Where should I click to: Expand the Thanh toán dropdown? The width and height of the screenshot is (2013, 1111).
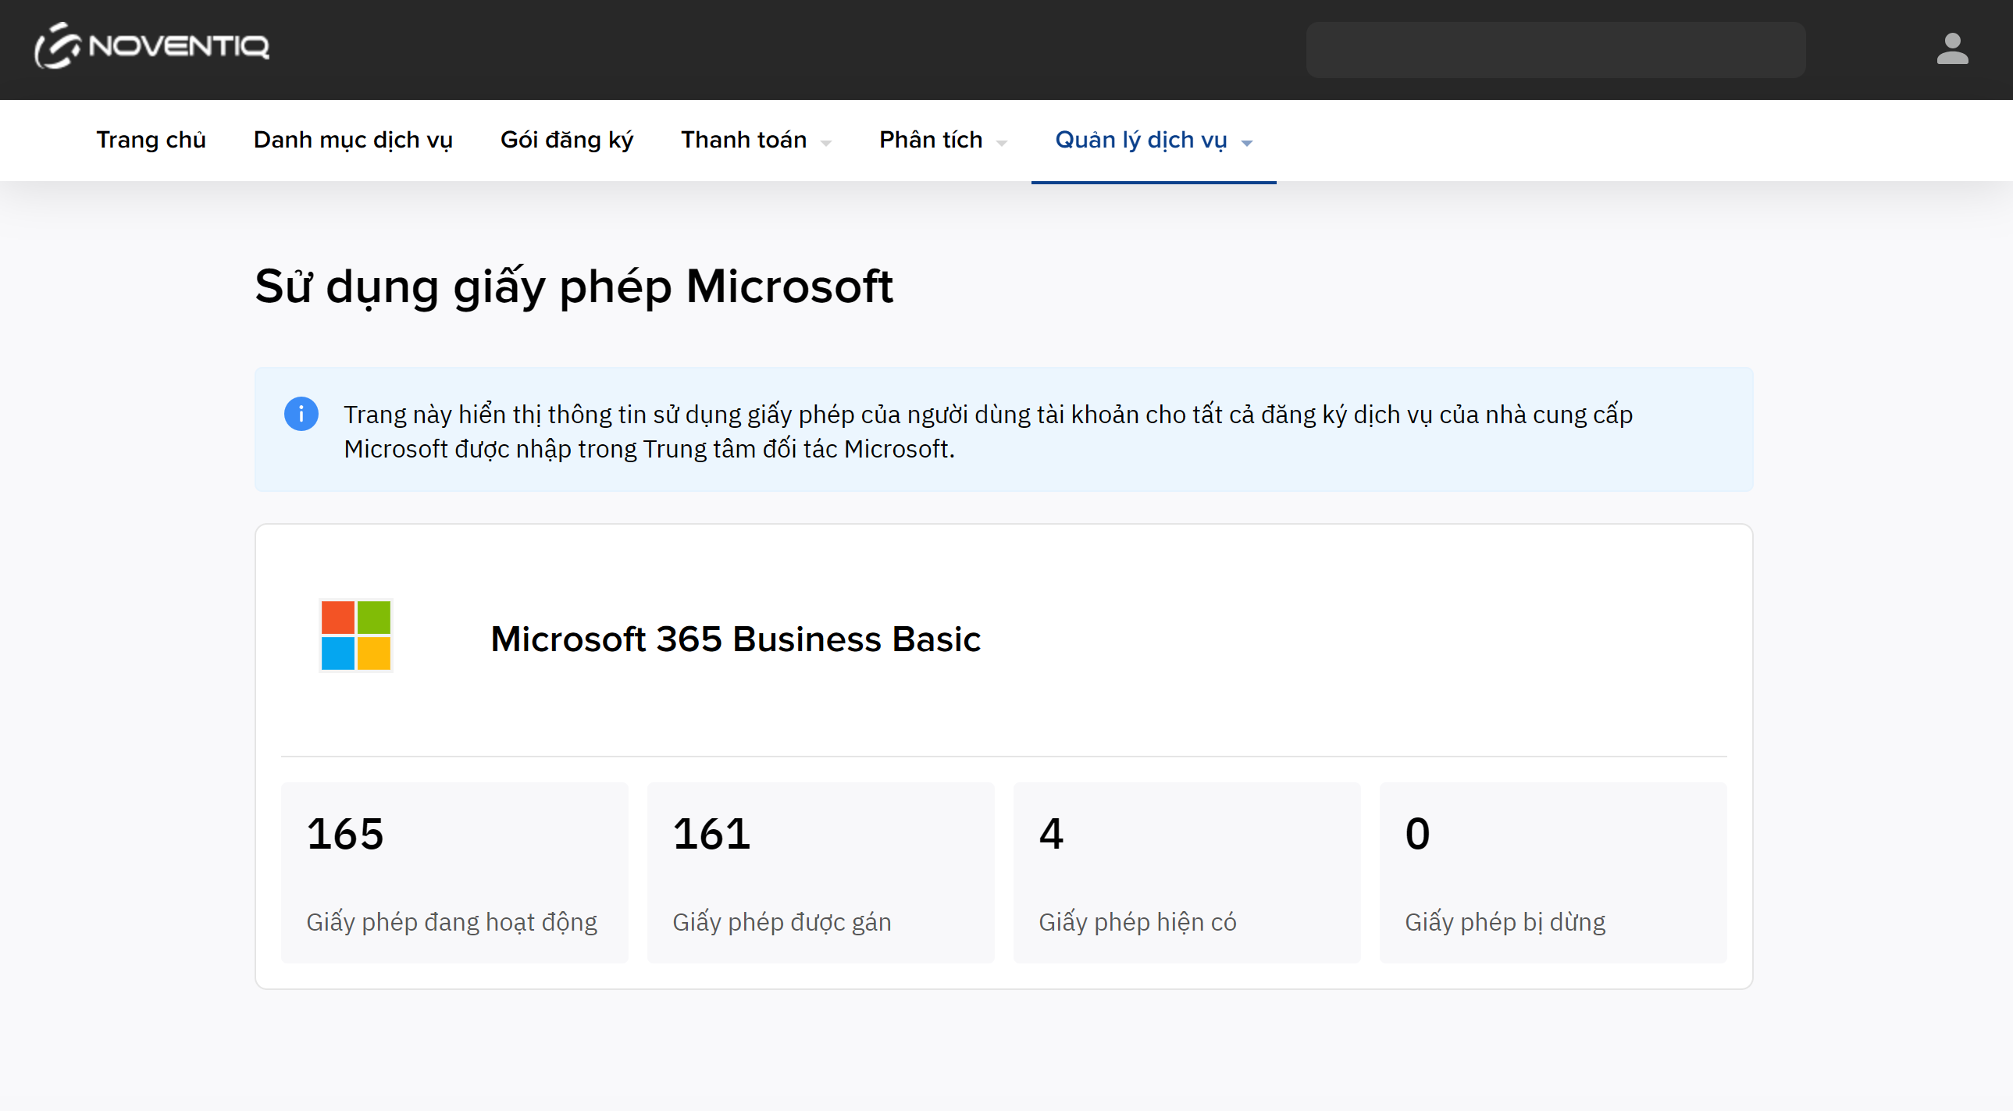tap(743, 140)
